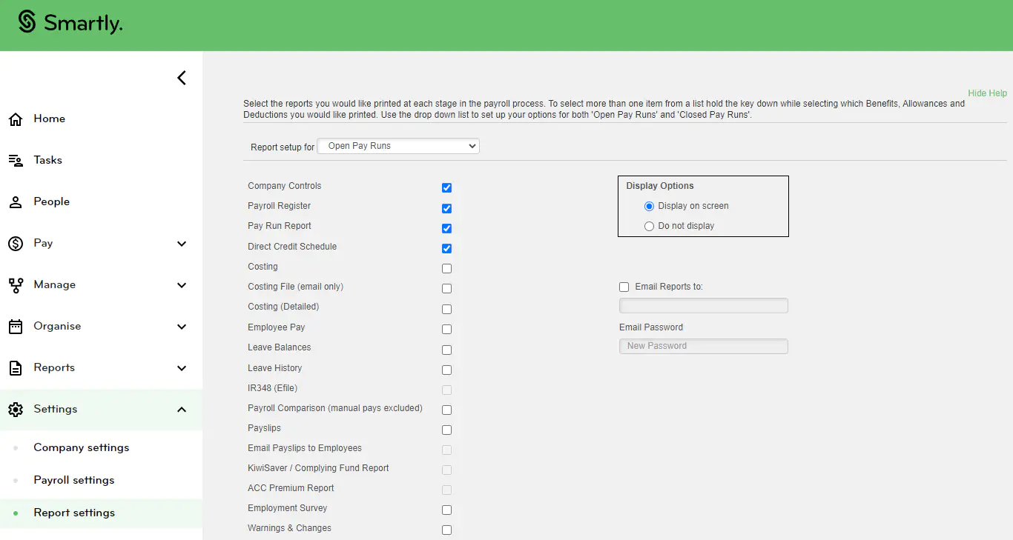This screenshot has width=1013, height=540.
Task: Click the Settings gear icon
Action: tap(16, 408)
